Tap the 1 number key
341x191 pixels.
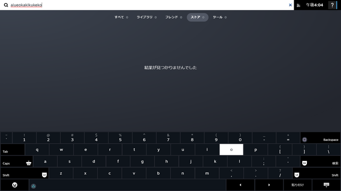point(24,138)
